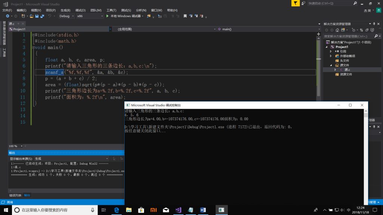Open Microsoft Edge from the taskbar

(117, 210)
